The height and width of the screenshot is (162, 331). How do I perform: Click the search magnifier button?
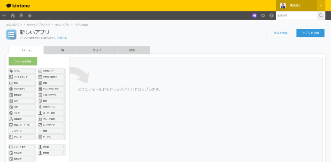tap(321, 15)
